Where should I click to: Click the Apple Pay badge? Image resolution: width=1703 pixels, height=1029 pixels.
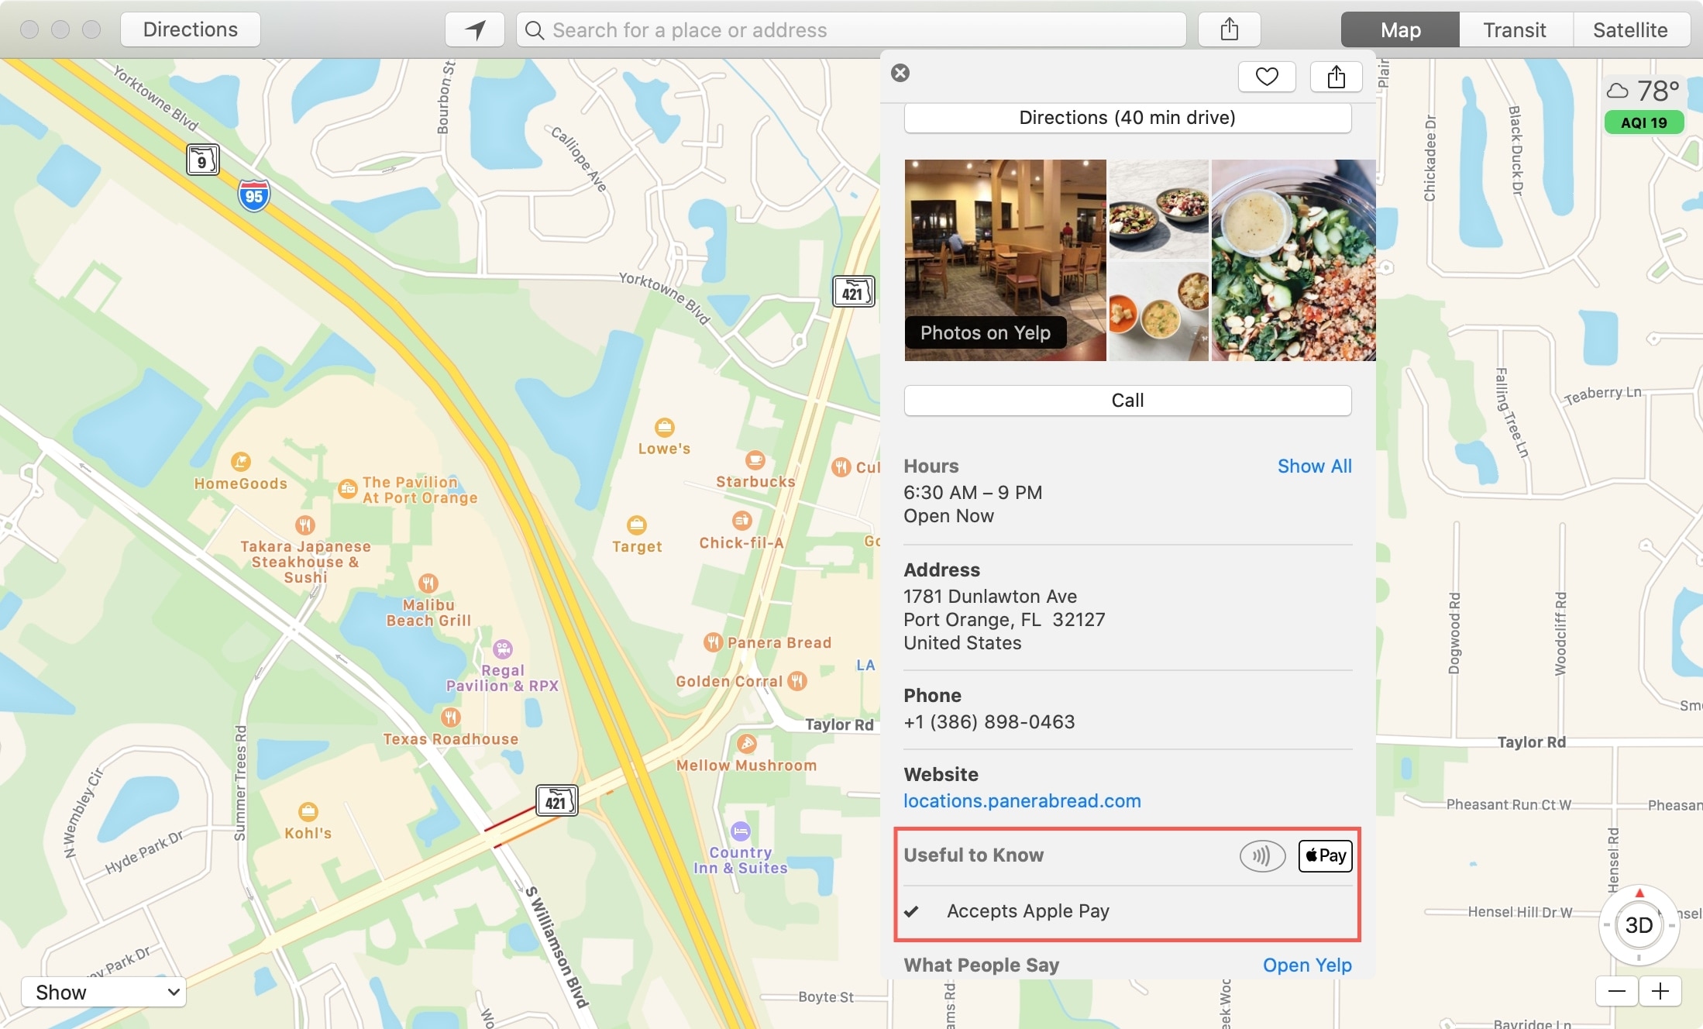pos(1326,856)
